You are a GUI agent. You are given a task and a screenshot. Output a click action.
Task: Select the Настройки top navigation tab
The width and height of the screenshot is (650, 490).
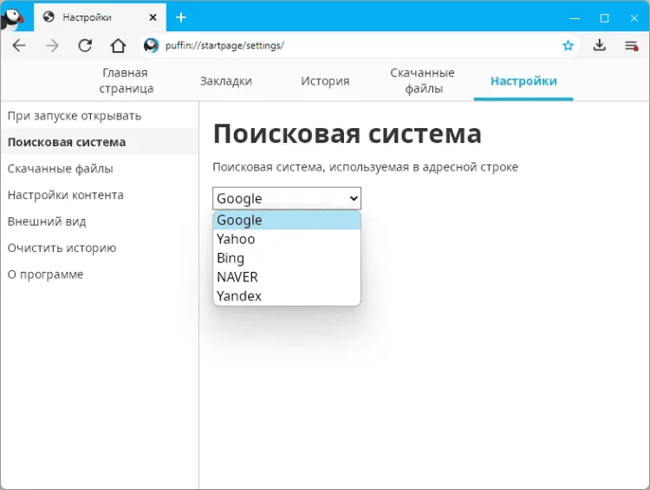click(x=523, y=81)
